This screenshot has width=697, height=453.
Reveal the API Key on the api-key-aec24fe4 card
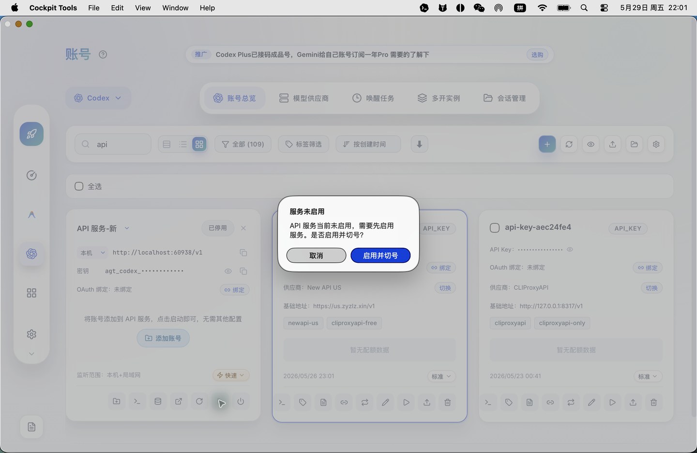(570, 250)
